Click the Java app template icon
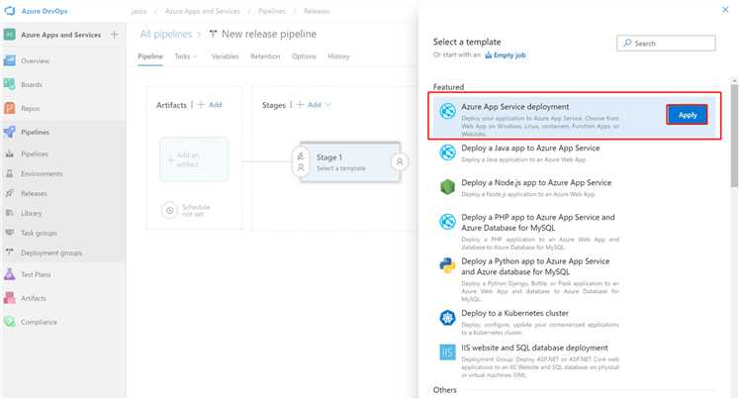 click(x=447, y=152)
